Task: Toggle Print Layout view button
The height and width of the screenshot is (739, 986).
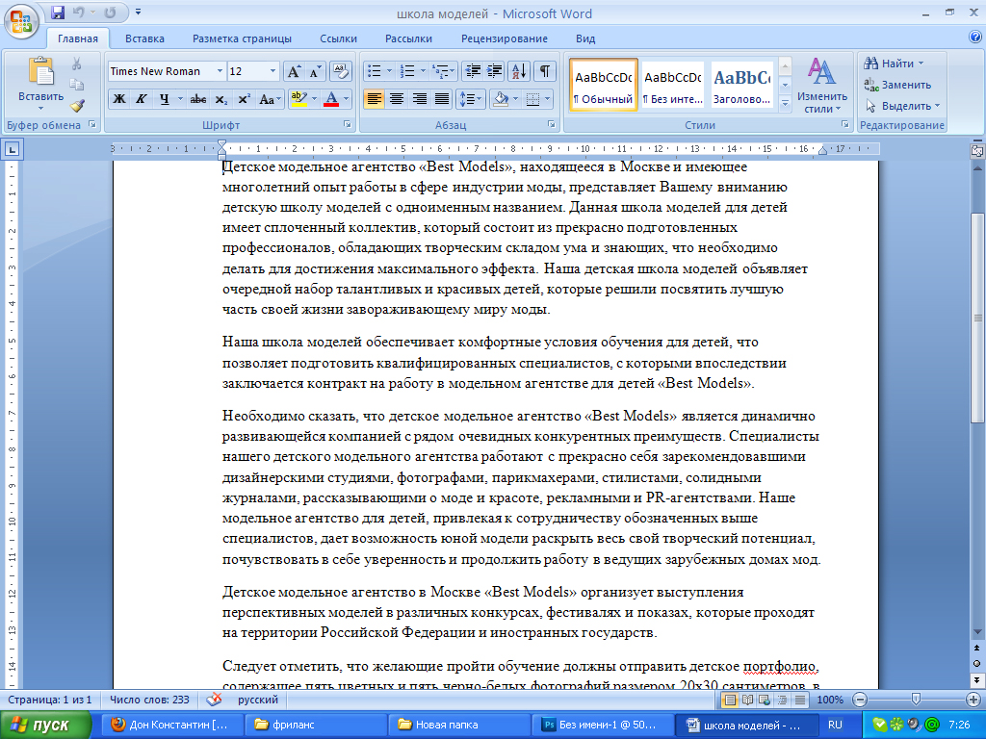Action: coord(730,700)
